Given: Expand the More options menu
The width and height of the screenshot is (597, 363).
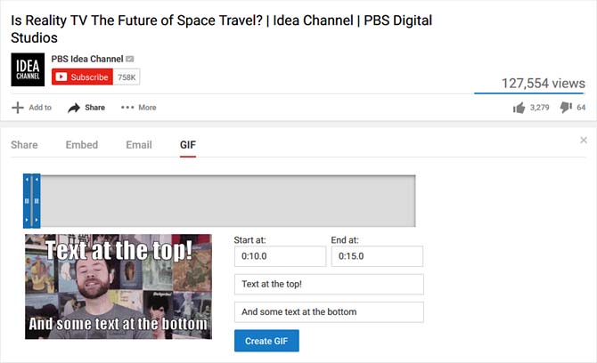Looking at the screenshot, I should click(x=138, y=108).
